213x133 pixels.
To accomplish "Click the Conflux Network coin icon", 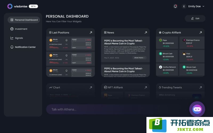I will click(x=161, y=67).
